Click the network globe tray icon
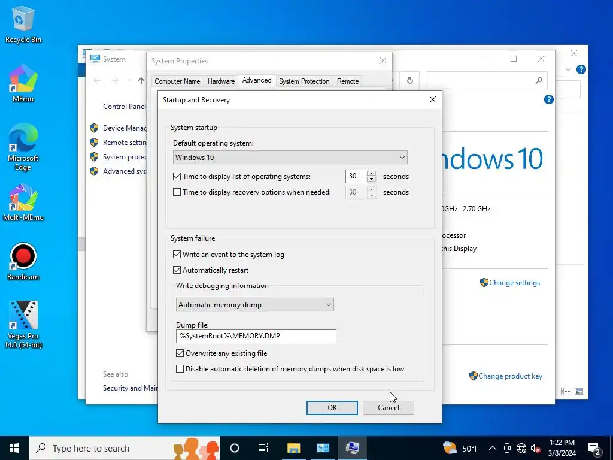Viewport: 613px width, 460px height. [521, 448]
